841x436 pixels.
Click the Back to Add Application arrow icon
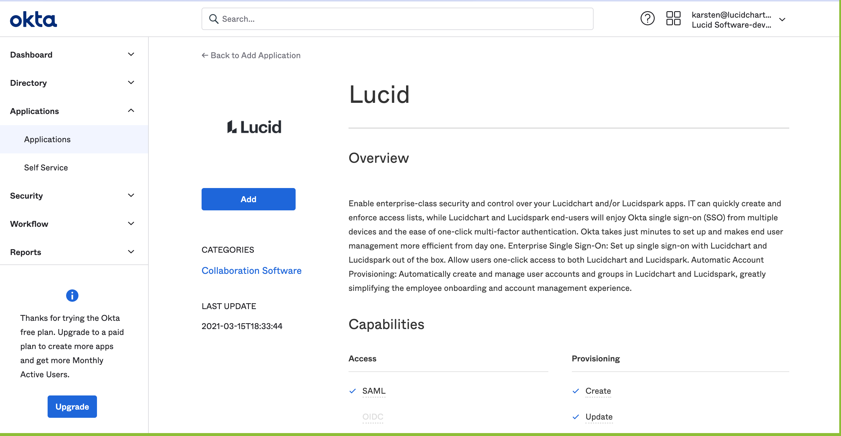[204, 55]
